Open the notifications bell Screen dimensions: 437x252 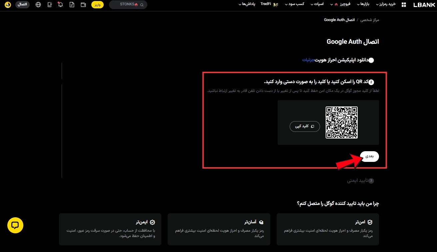coord(61,5)
